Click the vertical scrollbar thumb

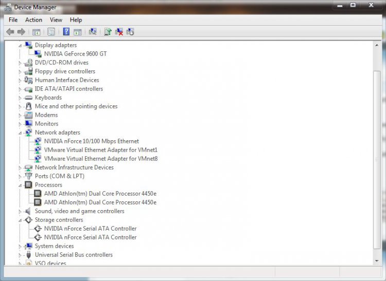[x=377, y=160]
